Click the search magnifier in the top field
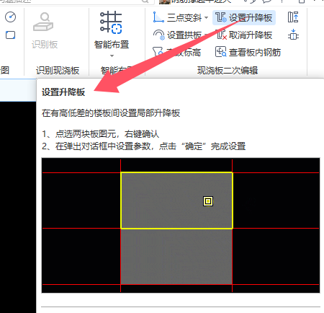Viewport: 324px width, 313px height. [x=145, y=1]
